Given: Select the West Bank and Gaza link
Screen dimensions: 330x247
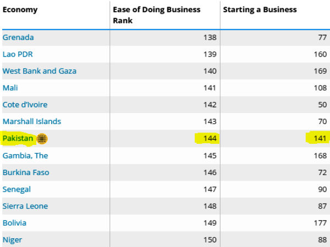Looking at the screenshot, I should click(40, 71).
